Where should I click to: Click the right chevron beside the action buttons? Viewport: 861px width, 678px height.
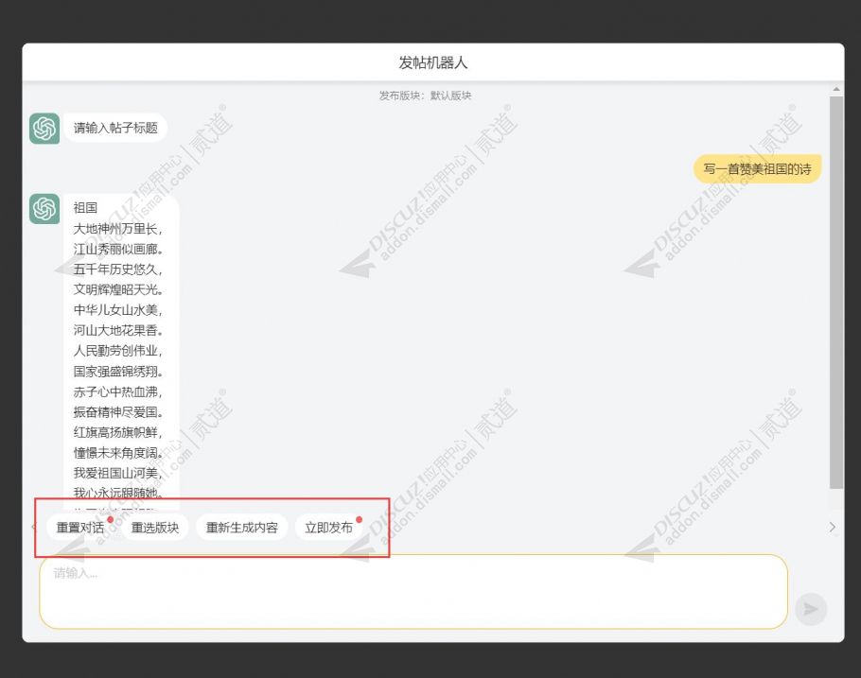click(x=832, y=527)
